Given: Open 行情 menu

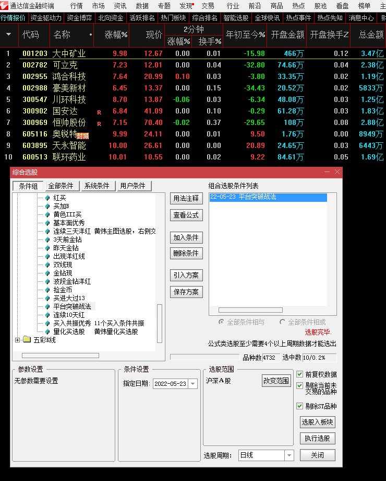Looking at the screenshot, I should [x=76, y=6].
